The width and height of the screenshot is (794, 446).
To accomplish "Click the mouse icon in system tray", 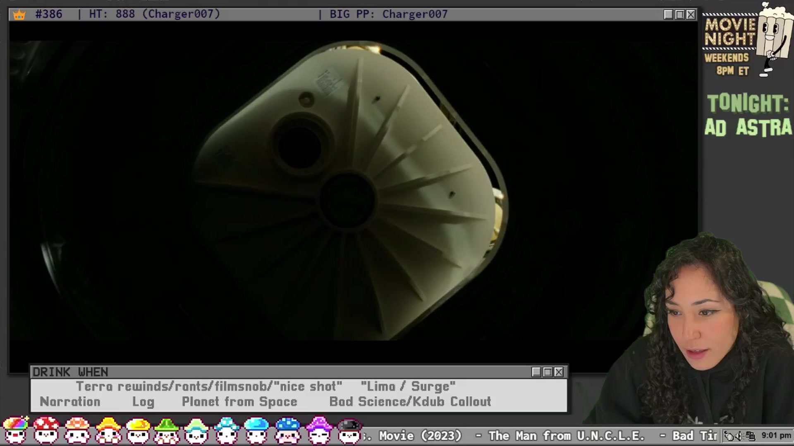I will 729,436.
